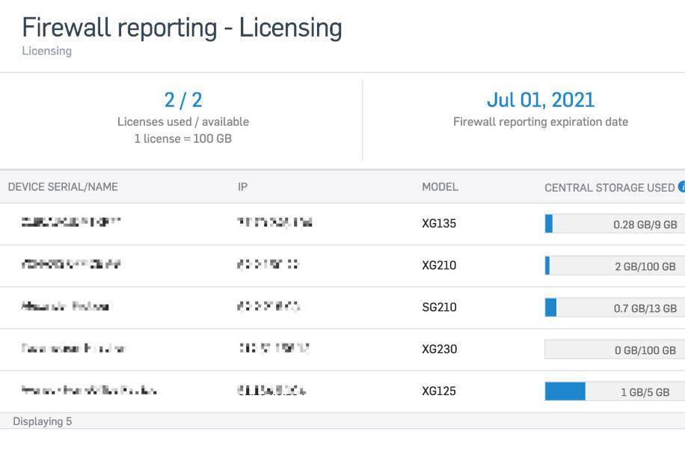Click the blurred IP address in SG210 row

coord(268,306)
